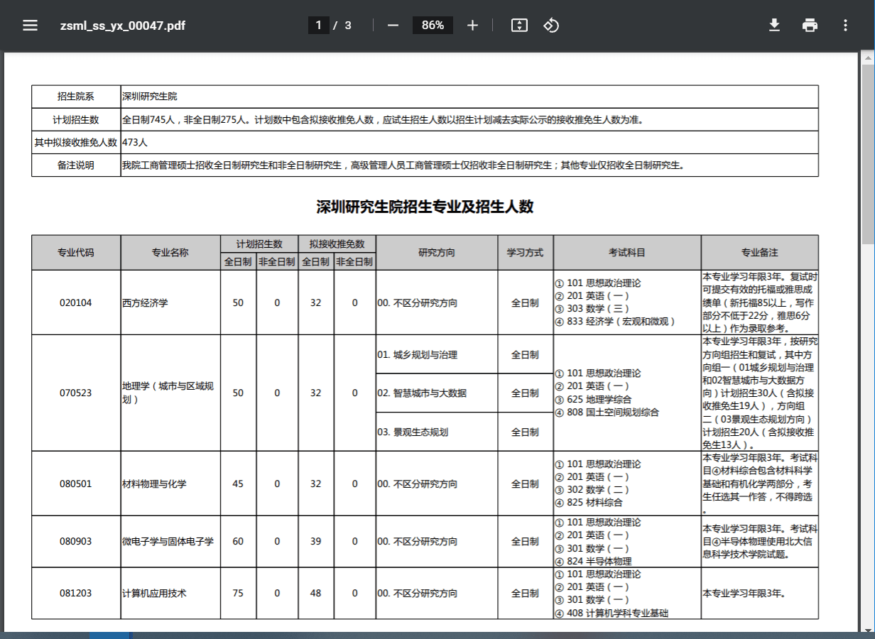Viewport: 875px width, 639px height.
Task: Print the PDF document
Action: (810, 26)
